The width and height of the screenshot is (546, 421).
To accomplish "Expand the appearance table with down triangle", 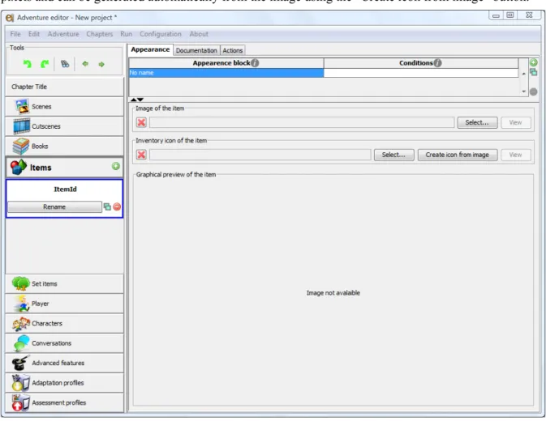I will 140,100.
